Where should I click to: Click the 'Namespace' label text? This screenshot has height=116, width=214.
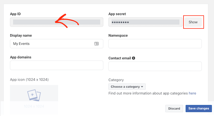(x=118, y=35)
